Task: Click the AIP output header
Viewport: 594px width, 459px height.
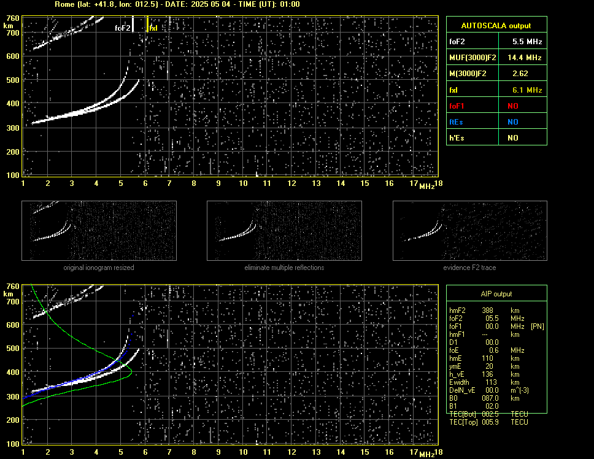Action: click(x=496, y=294)
